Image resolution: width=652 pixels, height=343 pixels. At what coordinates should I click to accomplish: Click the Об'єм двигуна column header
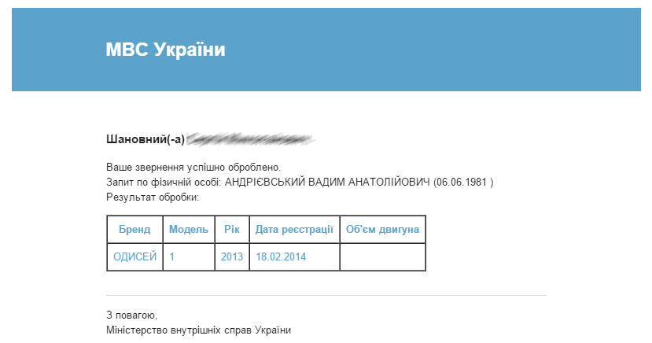382,230
